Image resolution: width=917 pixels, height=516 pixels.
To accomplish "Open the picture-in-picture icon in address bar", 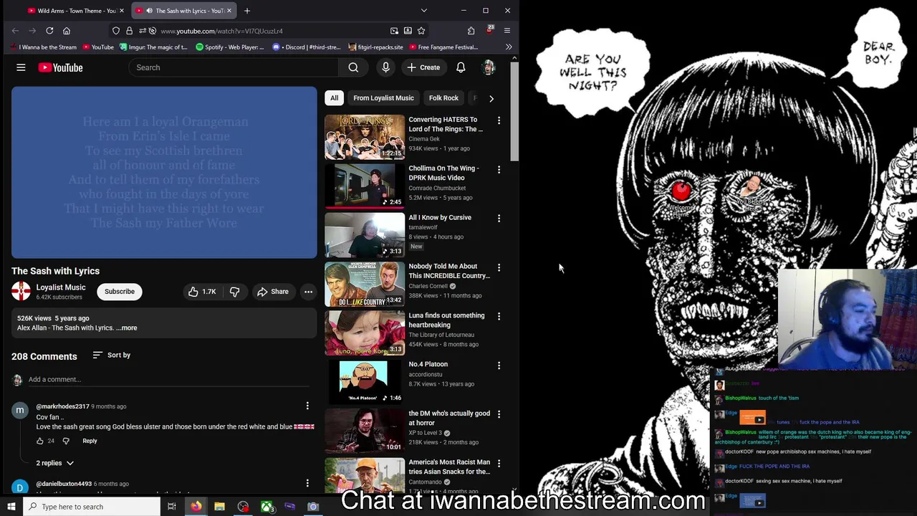I will pyautogui.click(x=394, y=31).
